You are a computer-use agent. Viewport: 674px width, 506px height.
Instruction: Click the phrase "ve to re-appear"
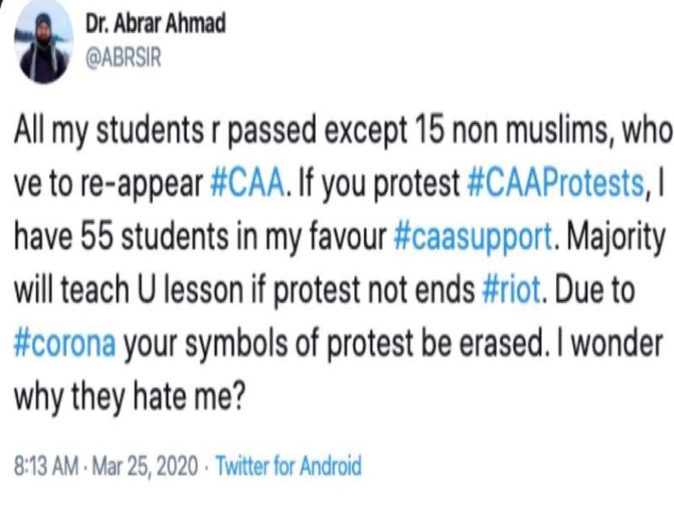click(x=109, y=185)
